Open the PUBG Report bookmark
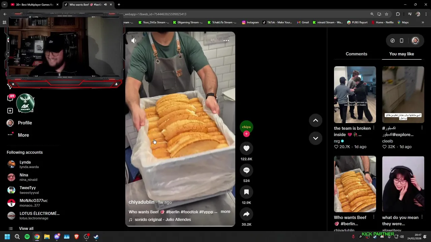This screenshot has width=431, height=242. (357, 23)
